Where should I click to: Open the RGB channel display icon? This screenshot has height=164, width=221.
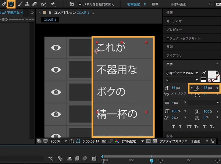pos(116,141)
